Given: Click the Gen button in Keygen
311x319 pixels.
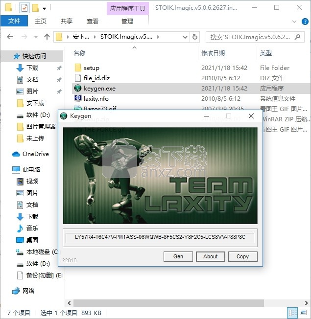Looking at the screenshot, I should point(178,256).
